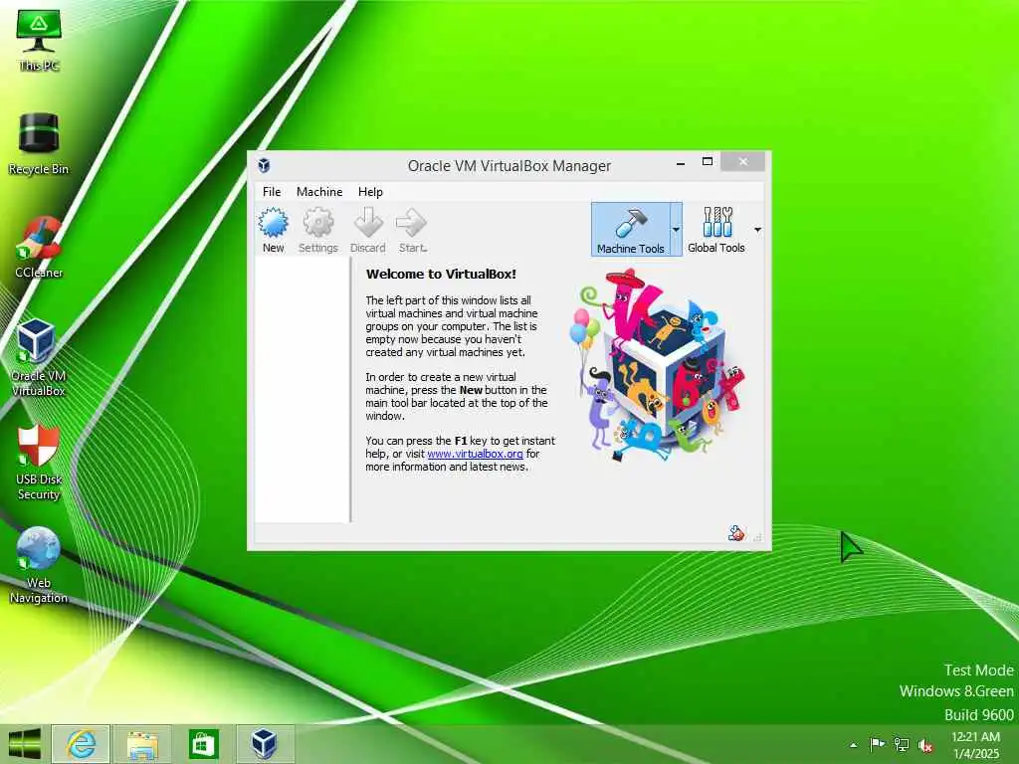Click the VirtualBox window resize grip
1019x764 pixels.
pyautogui.click(x=757, y=536)
